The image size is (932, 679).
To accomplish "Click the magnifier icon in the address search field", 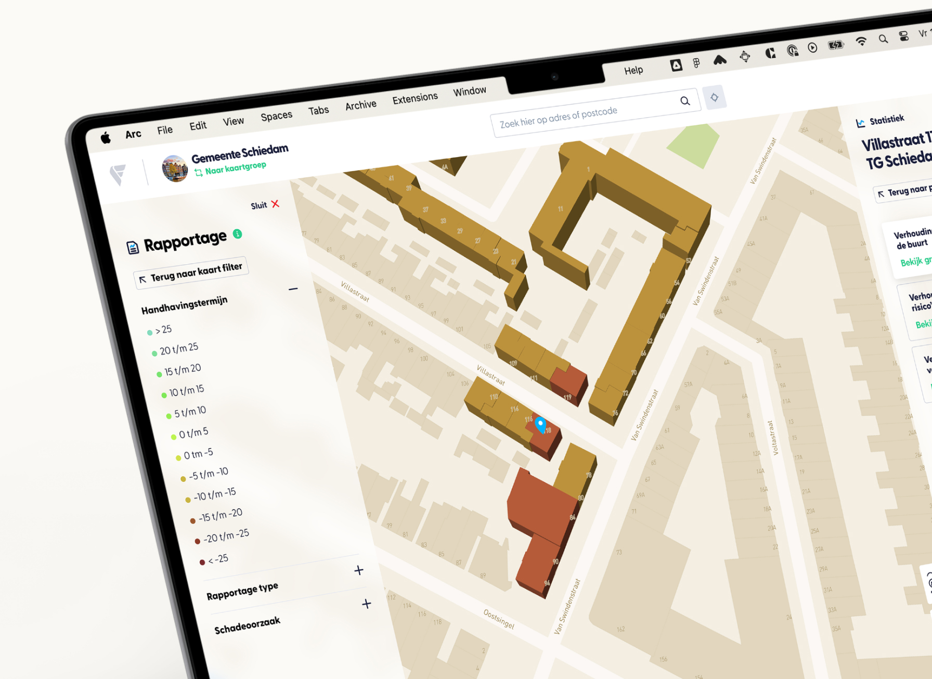I will [685, 101].
